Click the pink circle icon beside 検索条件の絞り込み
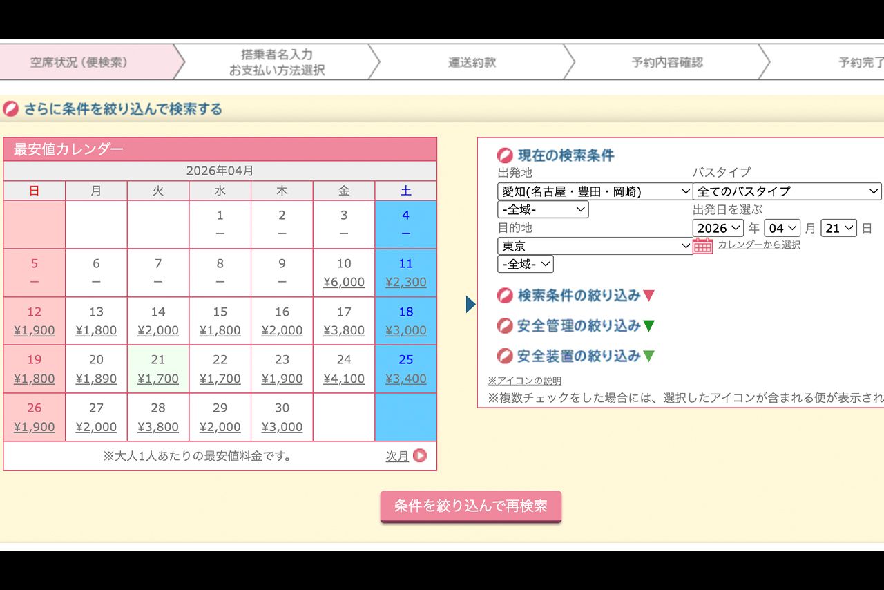This screenshot has width=884, height=590. click(504, 296)
